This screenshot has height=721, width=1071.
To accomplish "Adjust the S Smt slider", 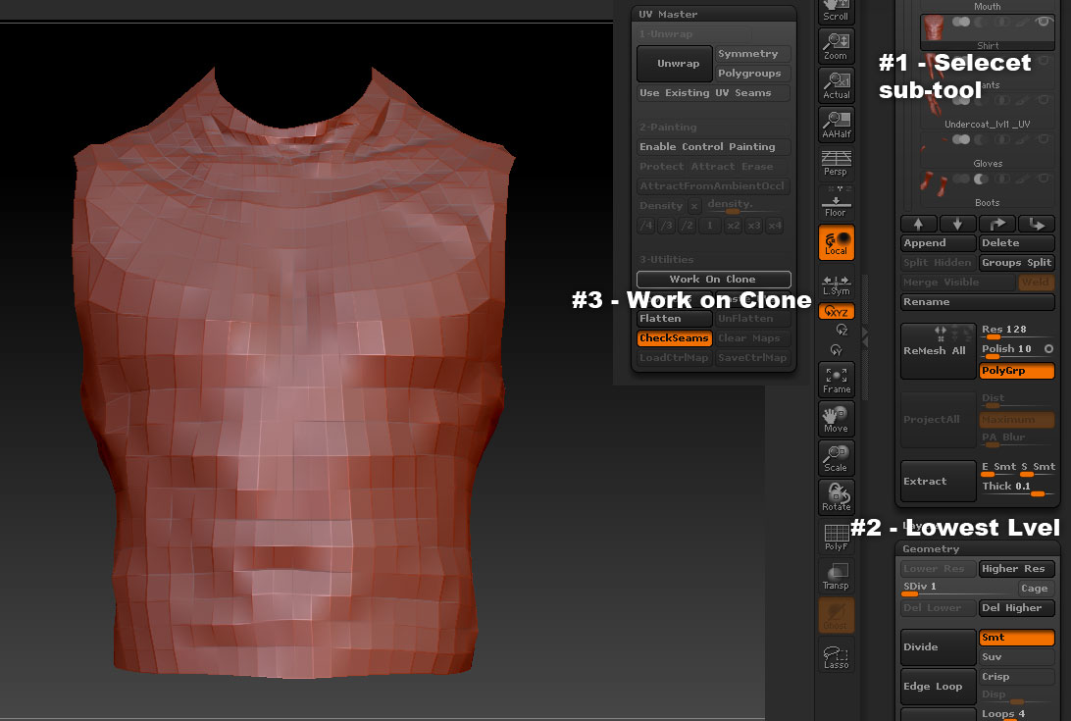I will click(1039, 468).
